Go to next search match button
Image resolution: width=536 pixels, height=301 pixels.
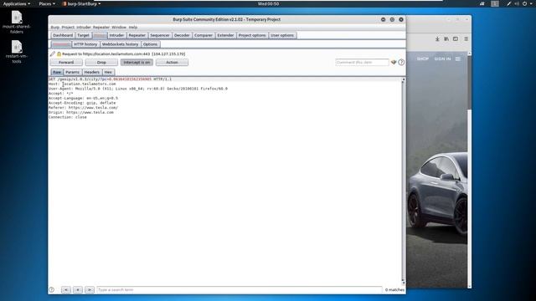click(x=90, y=290)
